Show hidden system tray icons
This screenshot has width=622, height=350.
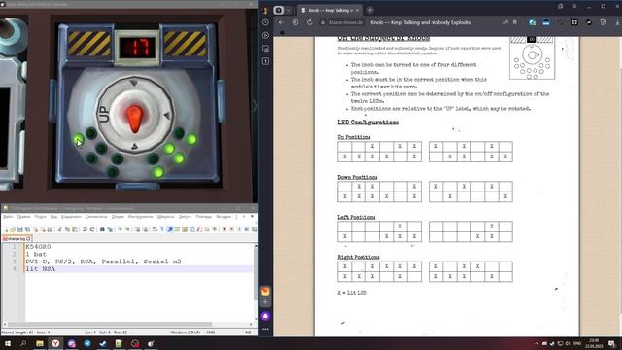click(x=536, y=343)
